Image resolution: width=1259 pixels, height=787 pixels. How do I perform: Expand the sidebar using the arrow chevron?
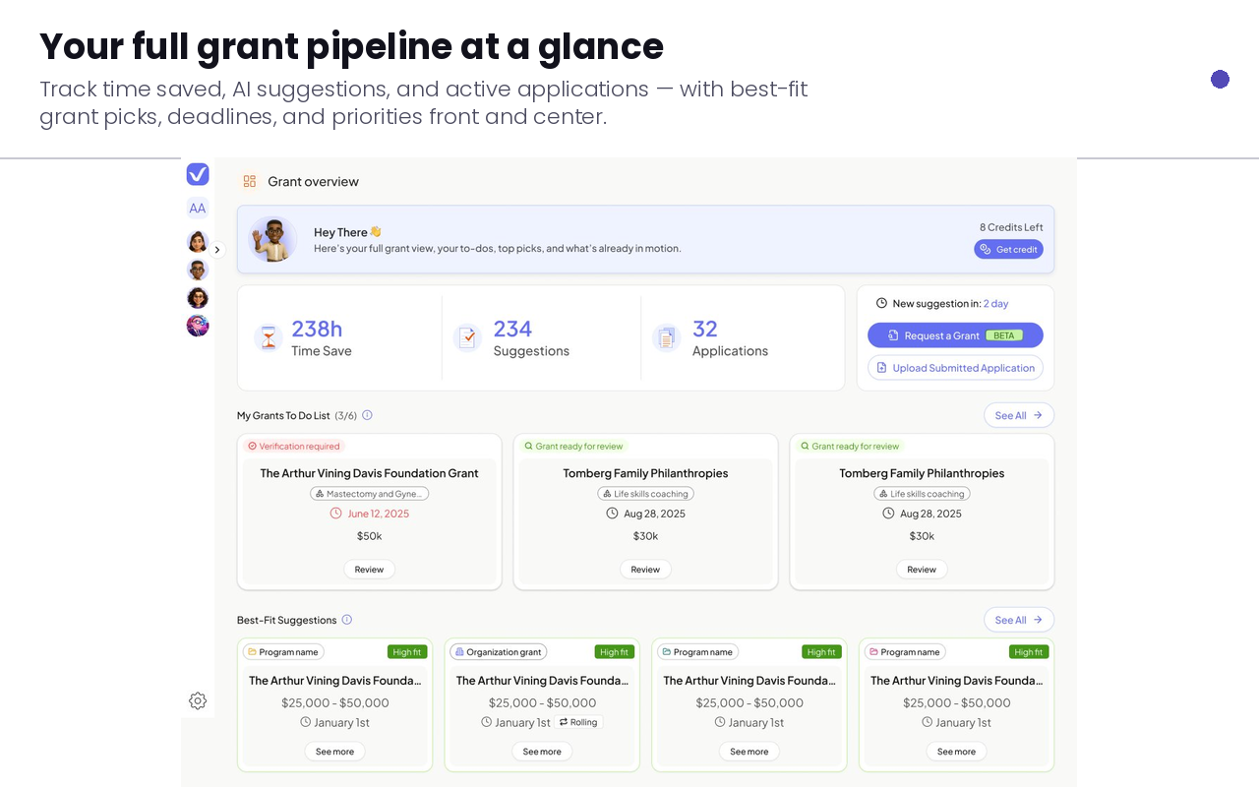(x=217, y=250)
